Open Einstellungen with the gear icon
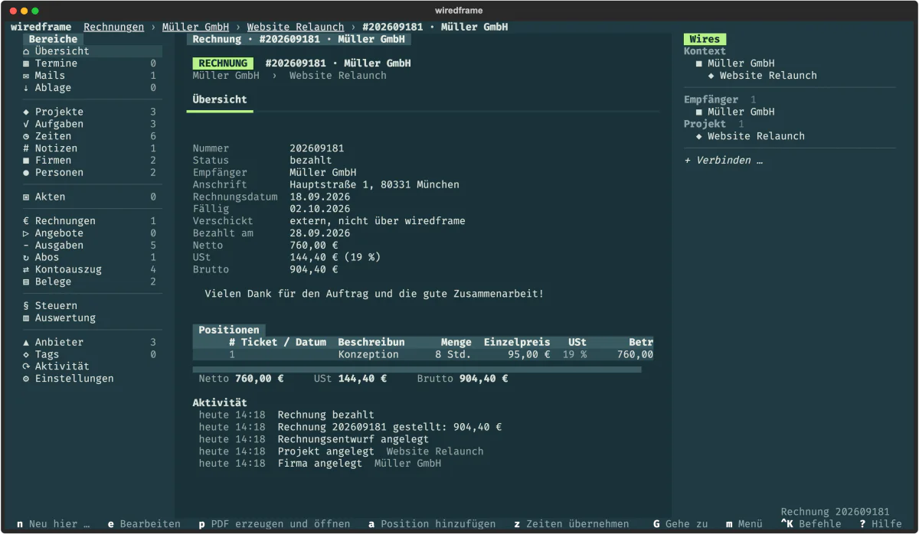The image size is (919, 534). point(26,379)
